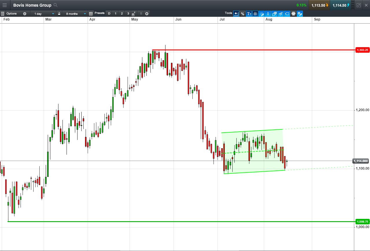The image size is (370, 251).
Task: Click the Jun label on time axis
Action: click(x=178, y=19)
